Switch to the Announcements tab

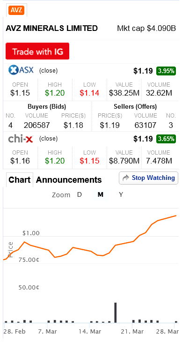[69, 180]
